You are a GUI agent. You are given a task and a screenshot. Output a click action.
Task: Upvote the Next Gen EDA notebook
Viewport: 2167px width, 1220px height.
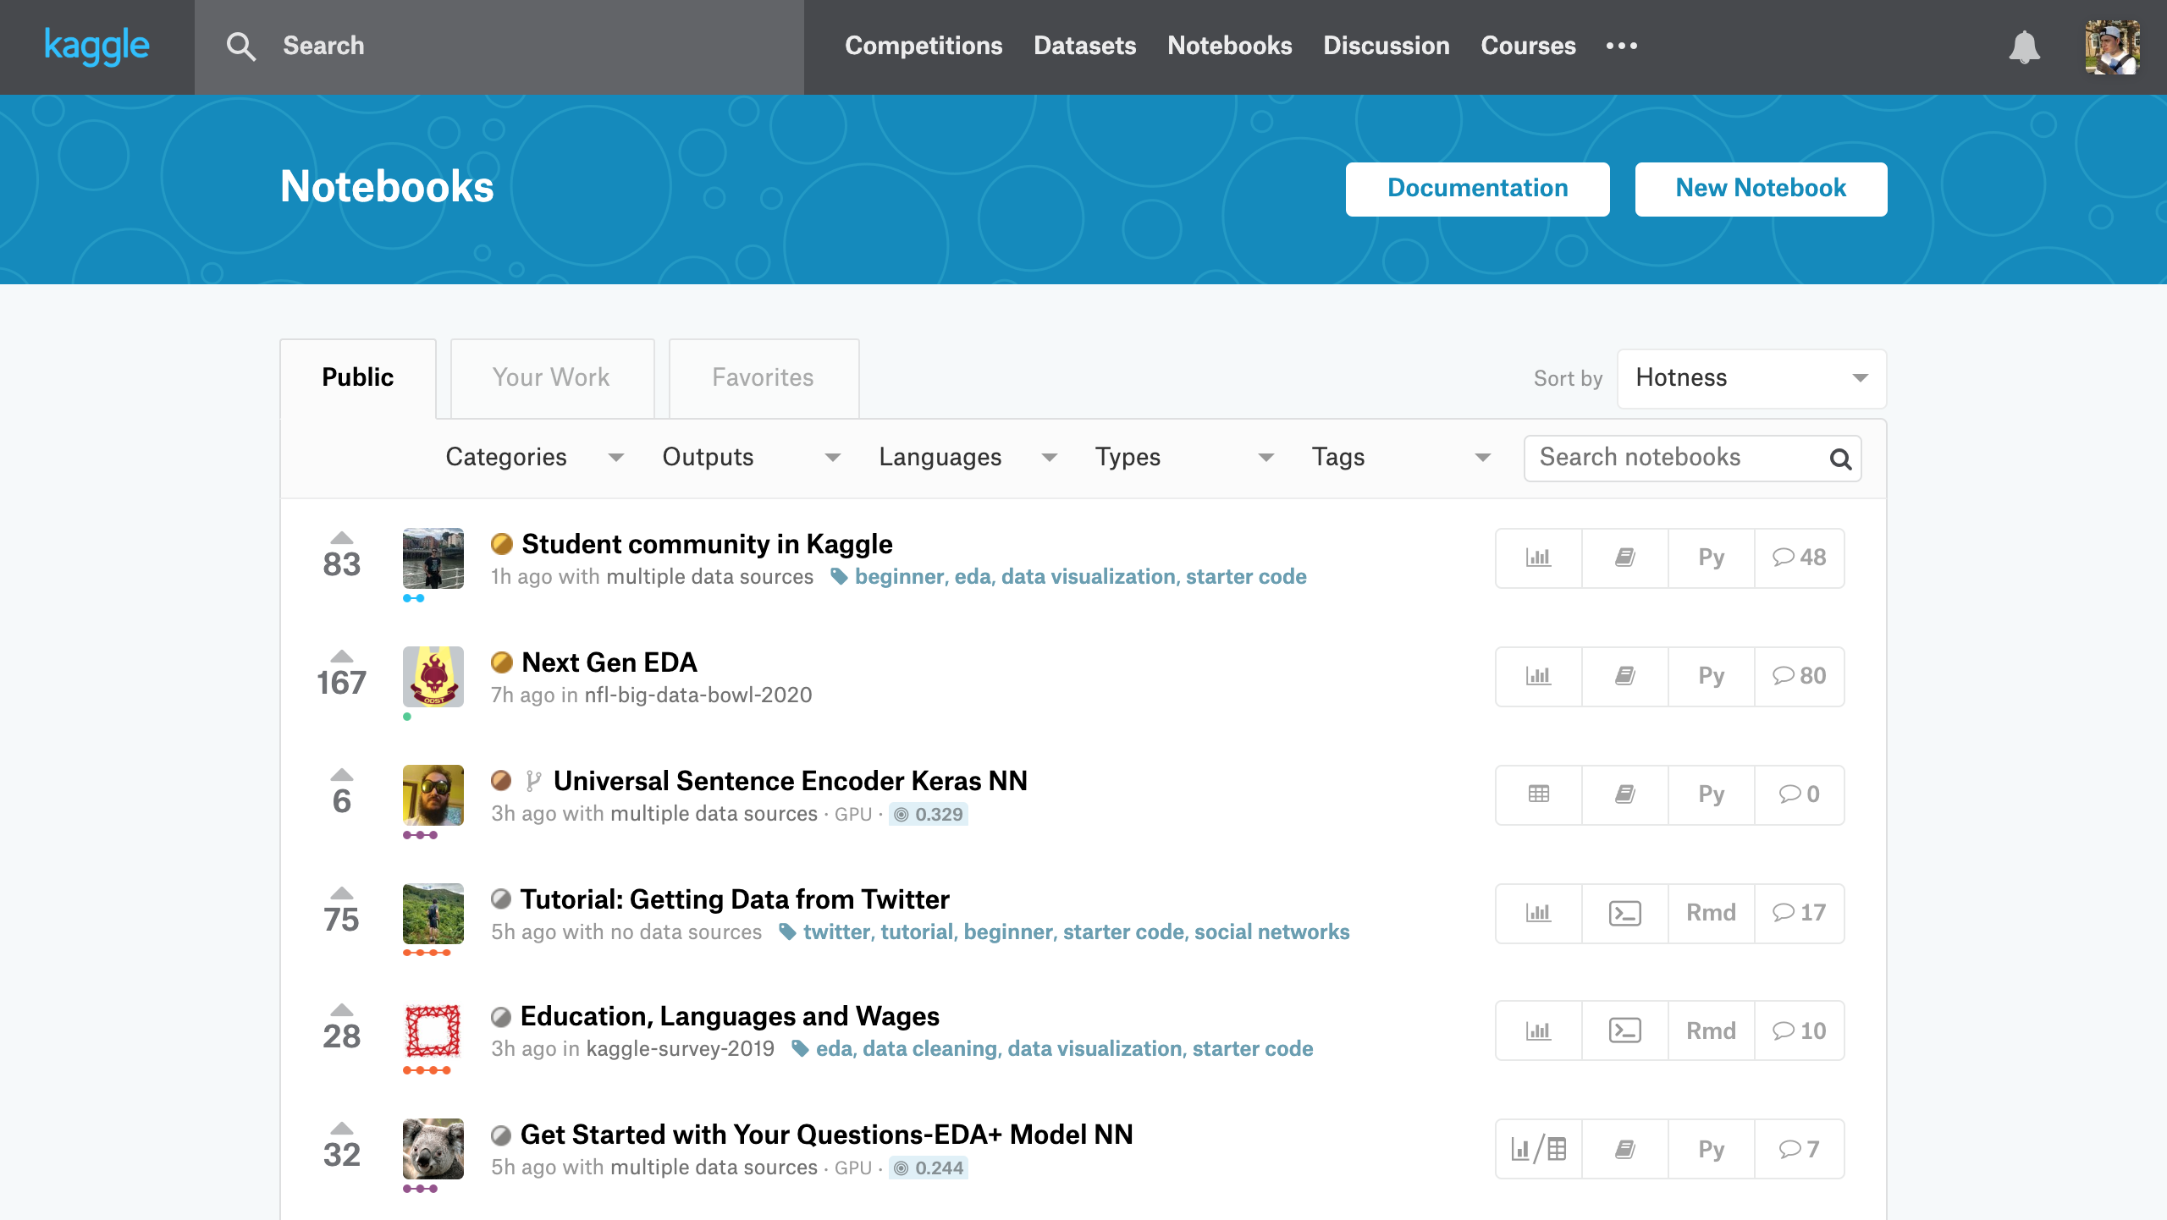point(341,657)
